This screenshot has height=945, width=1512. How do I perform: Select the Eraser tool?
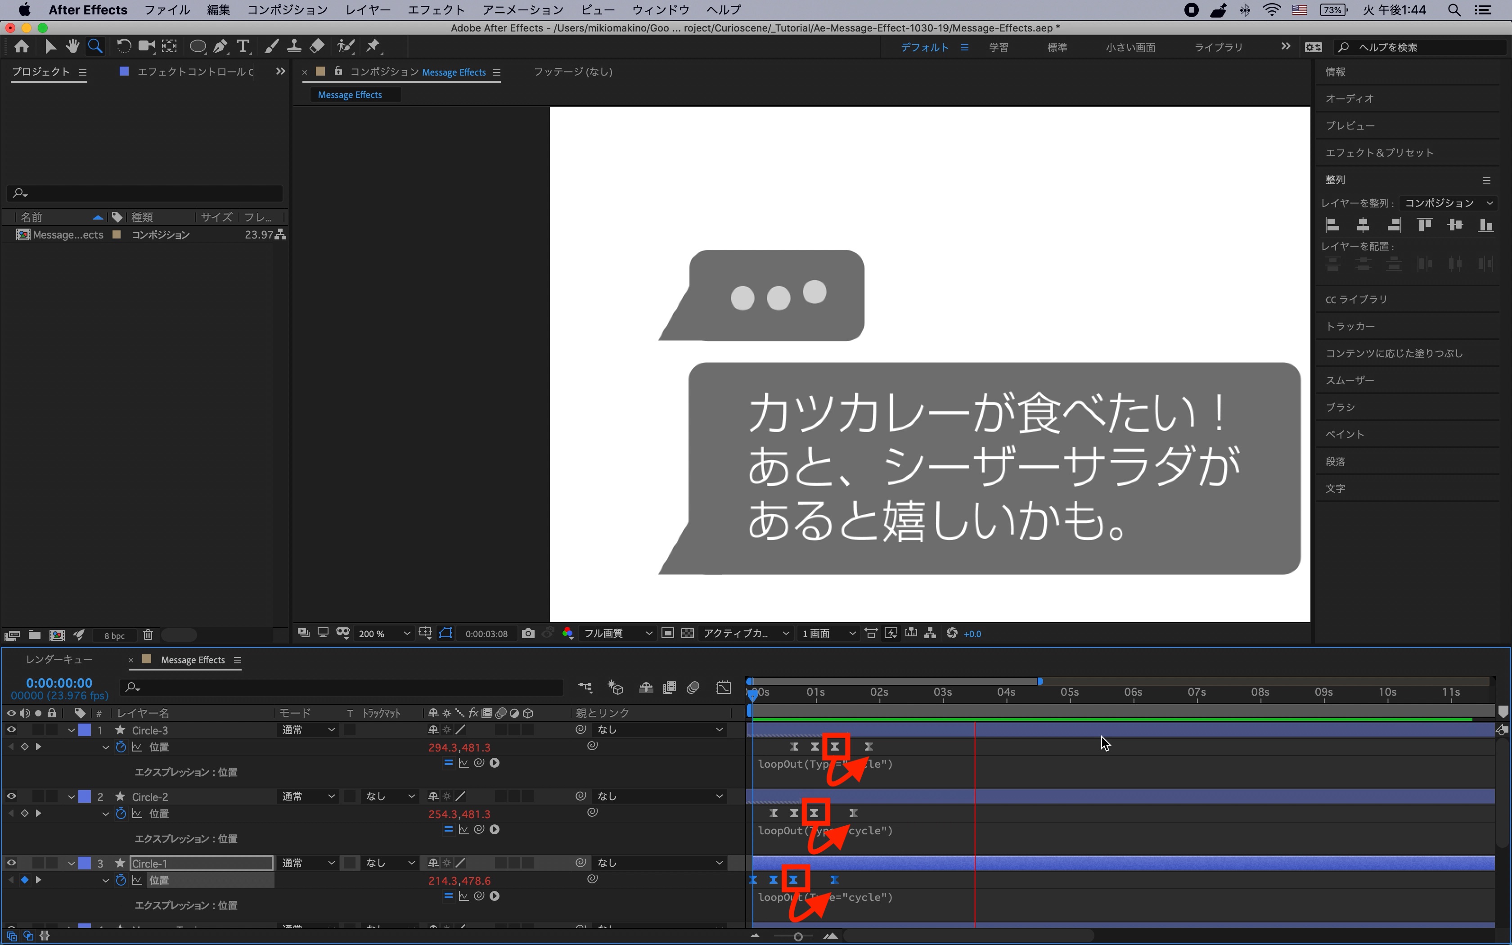pos(317,46)
